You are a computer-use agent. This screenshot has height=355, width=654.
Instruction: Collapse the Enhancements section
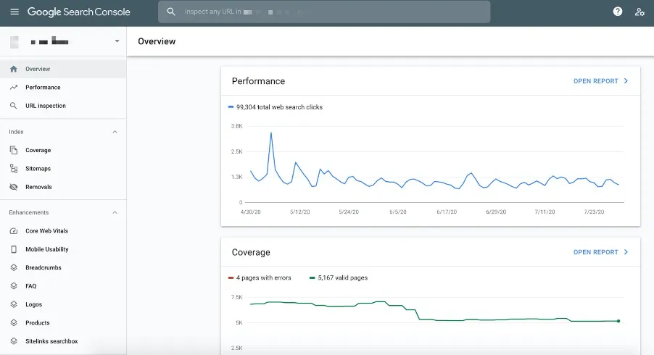[115, 212]
